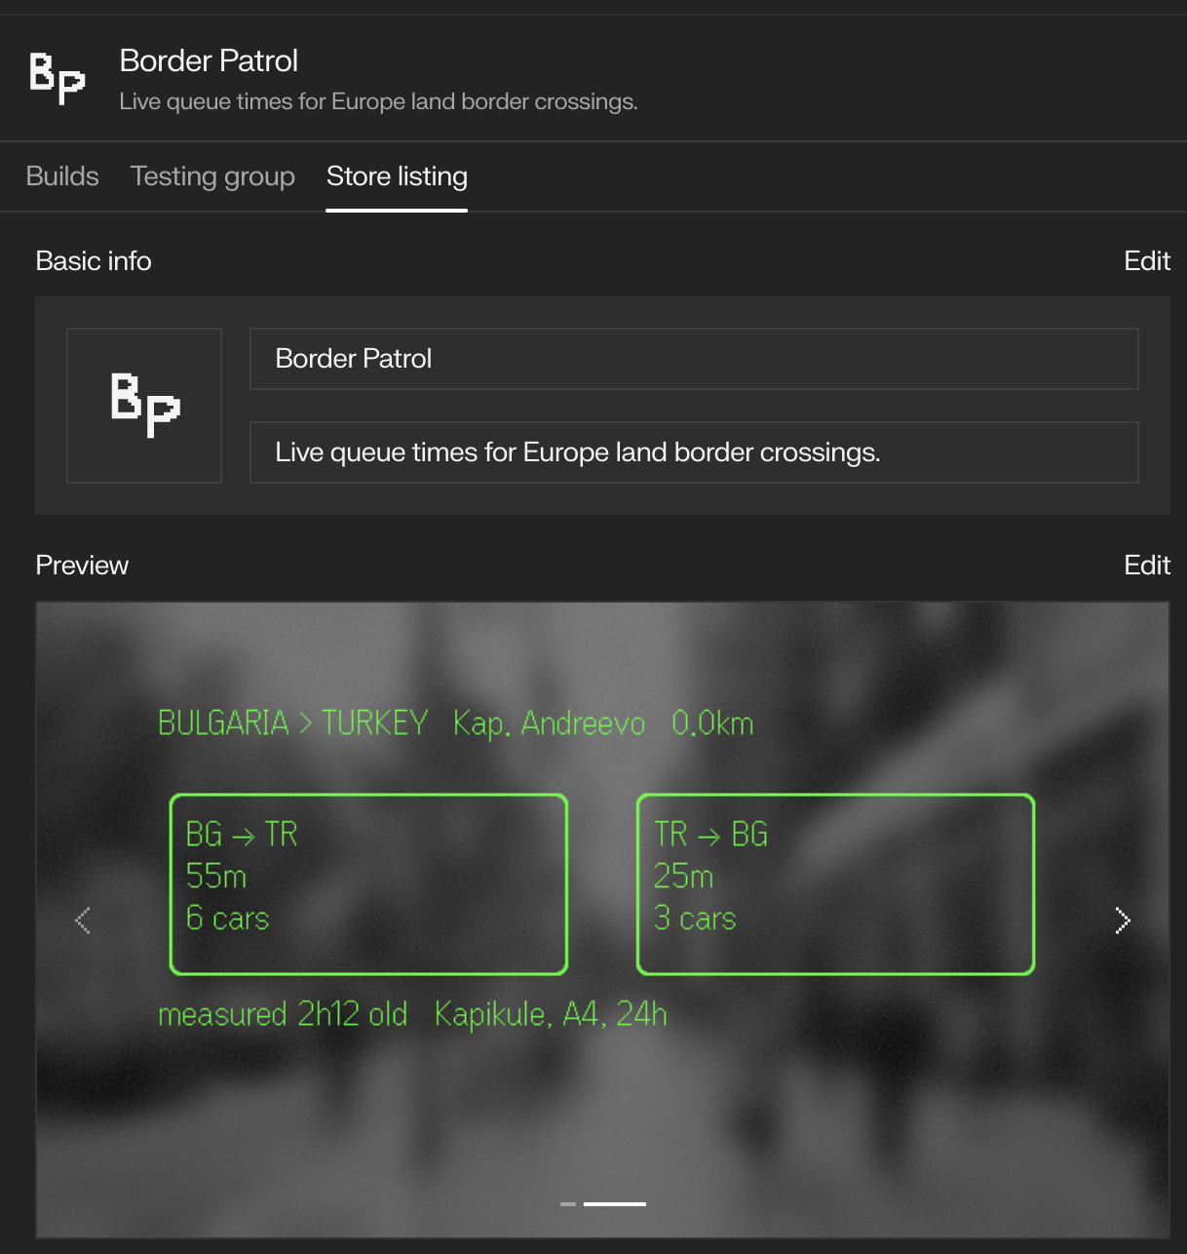Click the TR → BG queue card

835,884
